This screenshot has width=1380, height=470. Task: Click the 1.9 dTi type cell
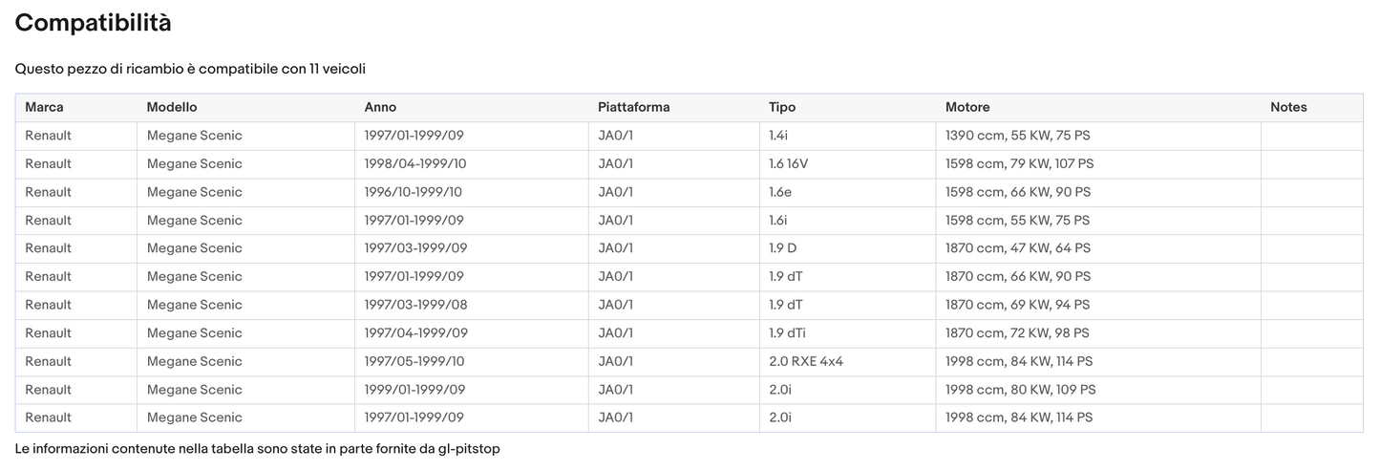point(787,333)
